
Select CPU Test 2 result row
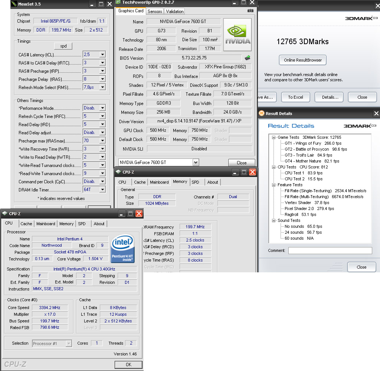click(x=304, y=179)
